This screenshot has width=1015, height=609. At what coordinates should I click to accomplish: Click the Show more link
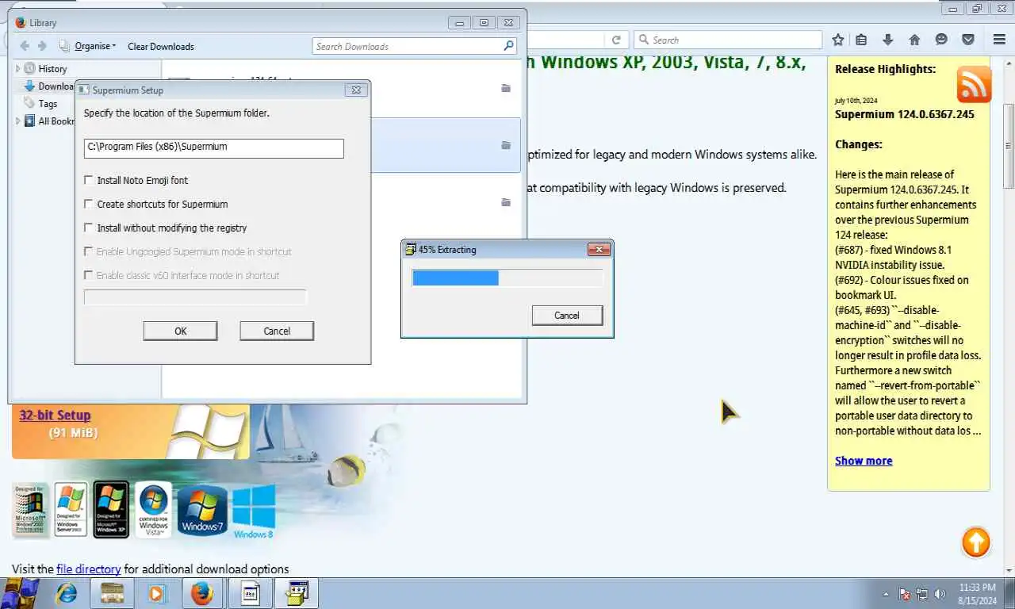[864, 461]
